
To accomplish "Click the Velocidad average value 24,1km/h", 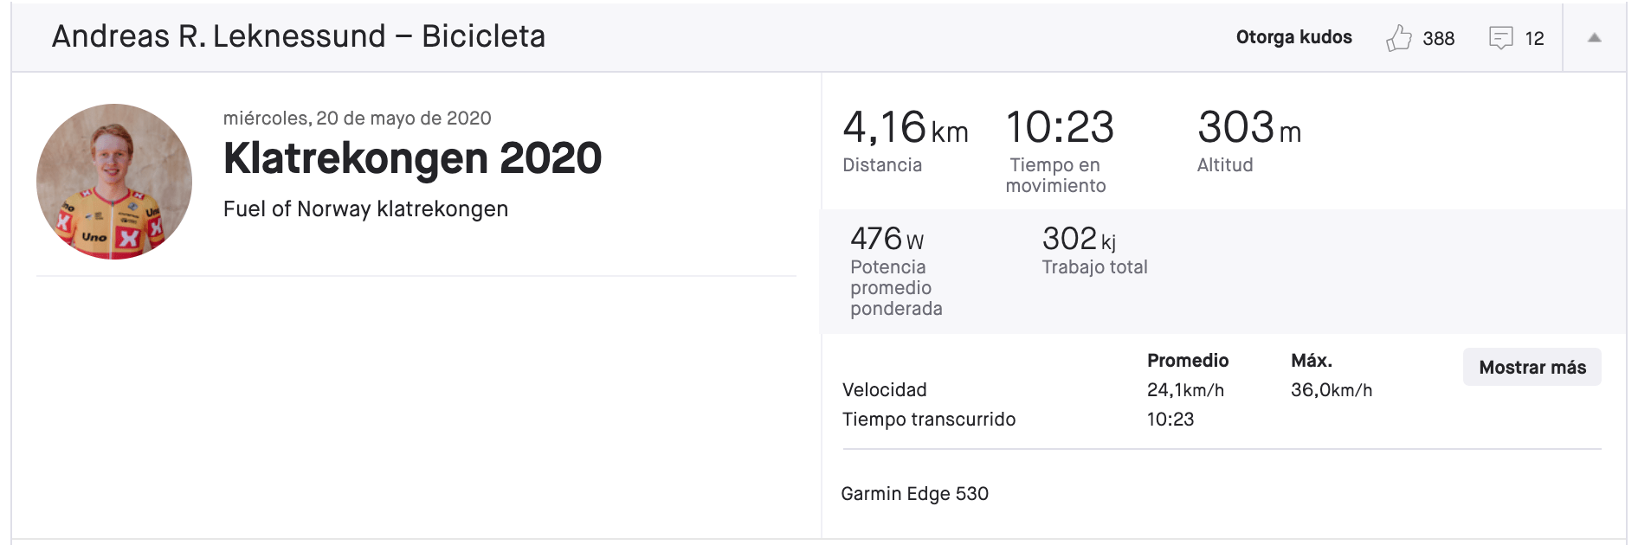I will click(1185, 390).
